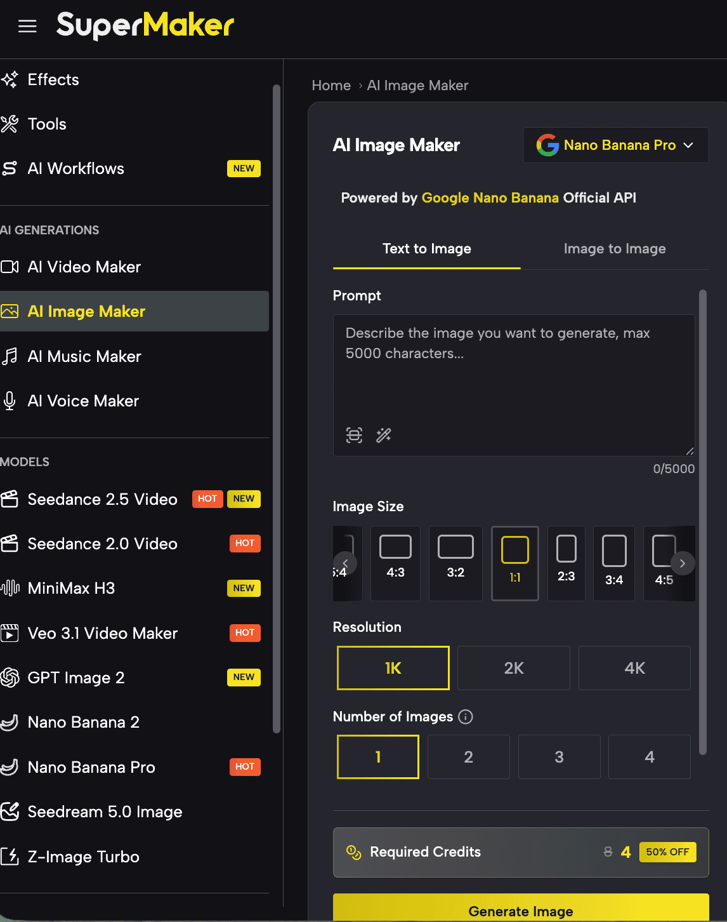The height and width of the screenshot is (922, 727).
Task: Click the prompt box resize handle
Action: [x=690, y=451]
